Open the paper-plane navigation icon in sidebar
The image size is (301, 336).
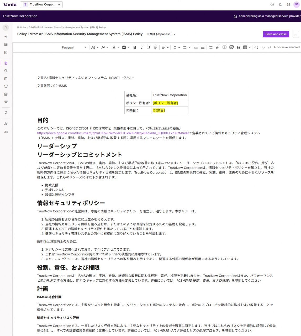pos(6,37)
